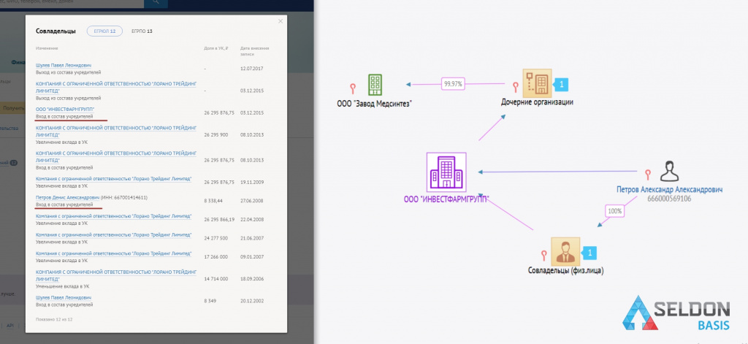Open Шулев Павел Леонидович link dated 20.12.2002
The image size is (748, 344).
(64, 298)
